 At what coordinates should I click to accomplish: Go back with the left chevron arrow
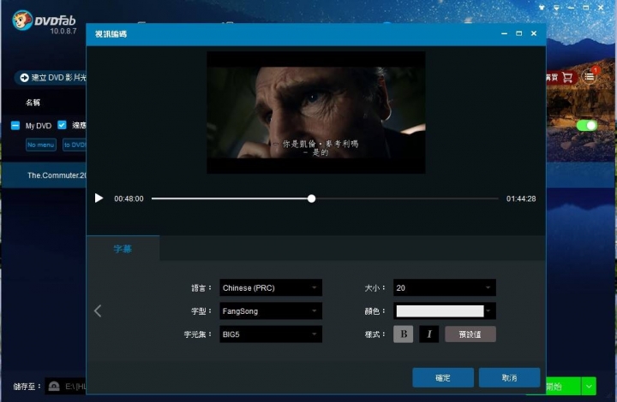coord(98,311)
